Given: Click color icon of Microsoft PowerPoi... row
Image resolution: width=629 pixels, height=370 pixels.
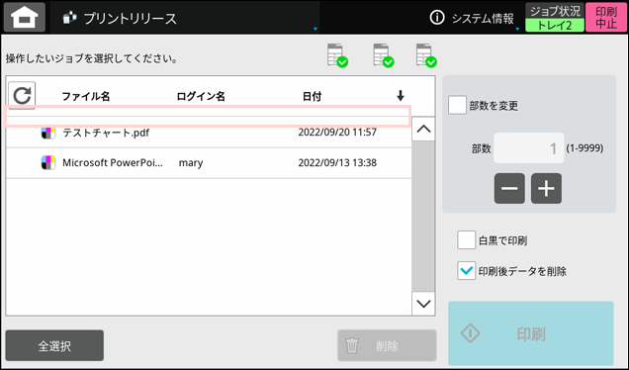Looking at the screenshot, I should 48,162.
